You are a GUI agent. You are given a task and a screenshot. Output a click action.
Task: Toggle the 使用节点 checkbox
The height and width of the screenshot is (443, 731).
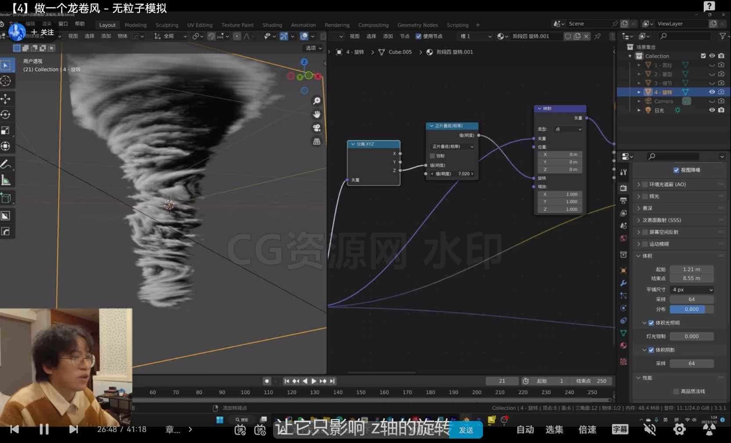tap(418, 36)
